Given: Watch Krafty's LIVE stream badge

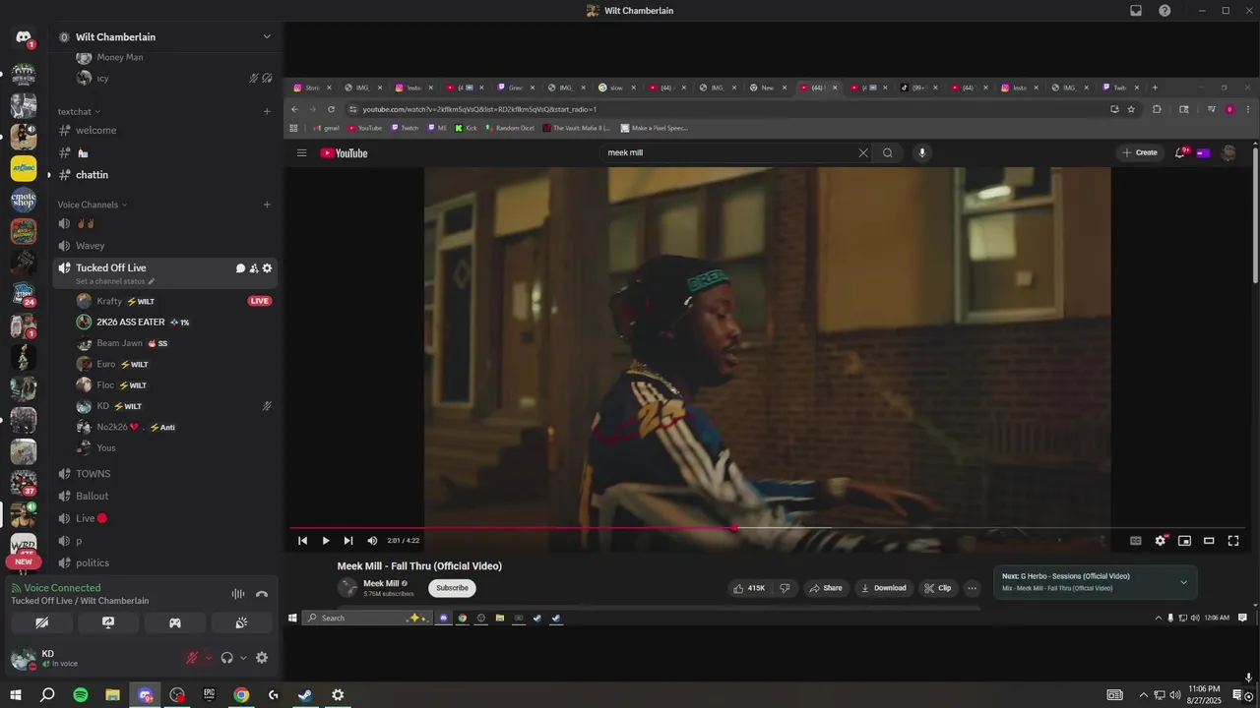Looking at the screenshot, I should (260, 301).
